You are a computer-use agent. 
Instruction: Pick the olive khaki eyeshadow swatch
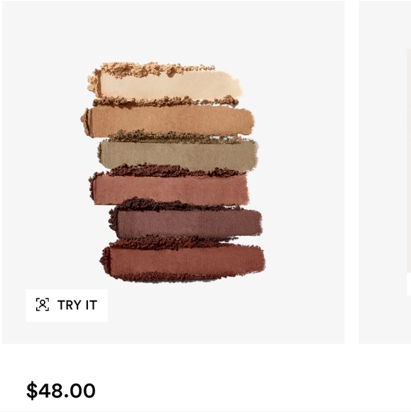pyautogui.click(x=179, y=156)
